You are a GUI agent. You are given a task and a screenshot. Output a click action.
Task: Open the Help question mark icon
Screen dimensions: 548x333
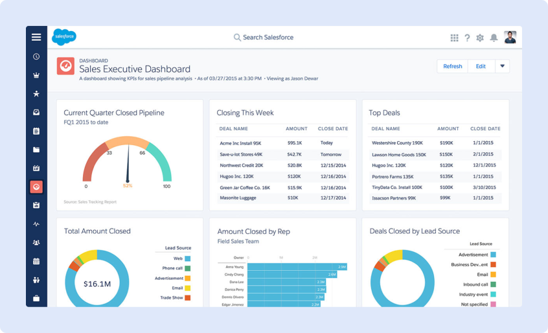pos(467,38)
